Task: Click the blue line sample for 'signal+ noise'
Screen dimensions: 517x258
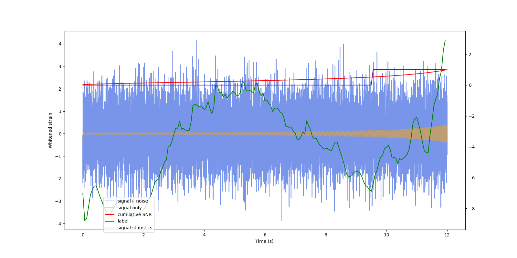Action: click(110, 201)
